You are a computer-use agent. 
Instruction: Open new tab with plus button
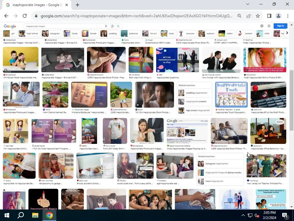click(x=78, y=5)
